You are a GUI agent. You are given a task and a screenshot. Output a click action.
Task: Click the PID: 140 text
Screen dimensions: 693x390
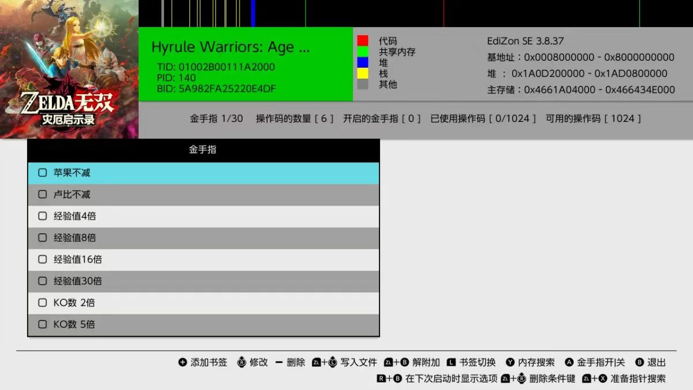pyautogui.click(x=177, y=78)
